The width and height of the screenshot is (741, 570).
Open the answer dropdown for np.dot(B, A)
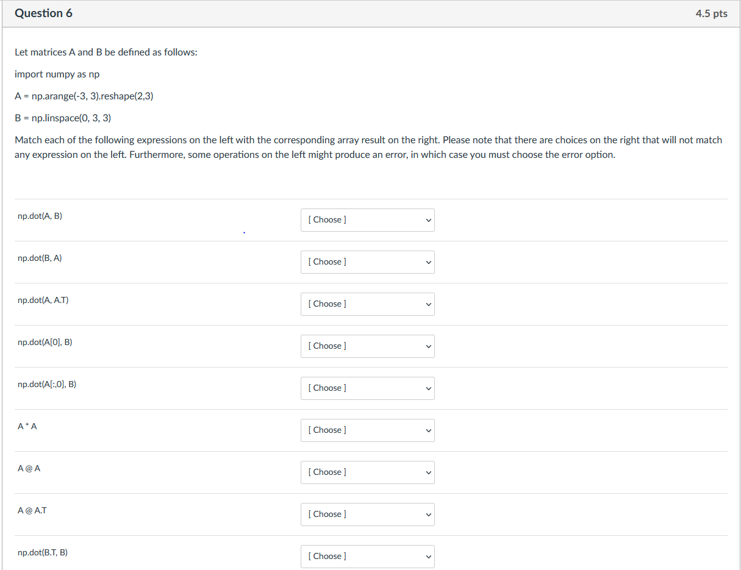coord(367,262)
